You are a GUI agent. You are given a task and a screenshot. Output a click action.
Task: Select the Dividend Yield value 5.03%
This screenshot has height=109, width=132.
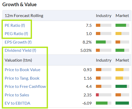86,51
